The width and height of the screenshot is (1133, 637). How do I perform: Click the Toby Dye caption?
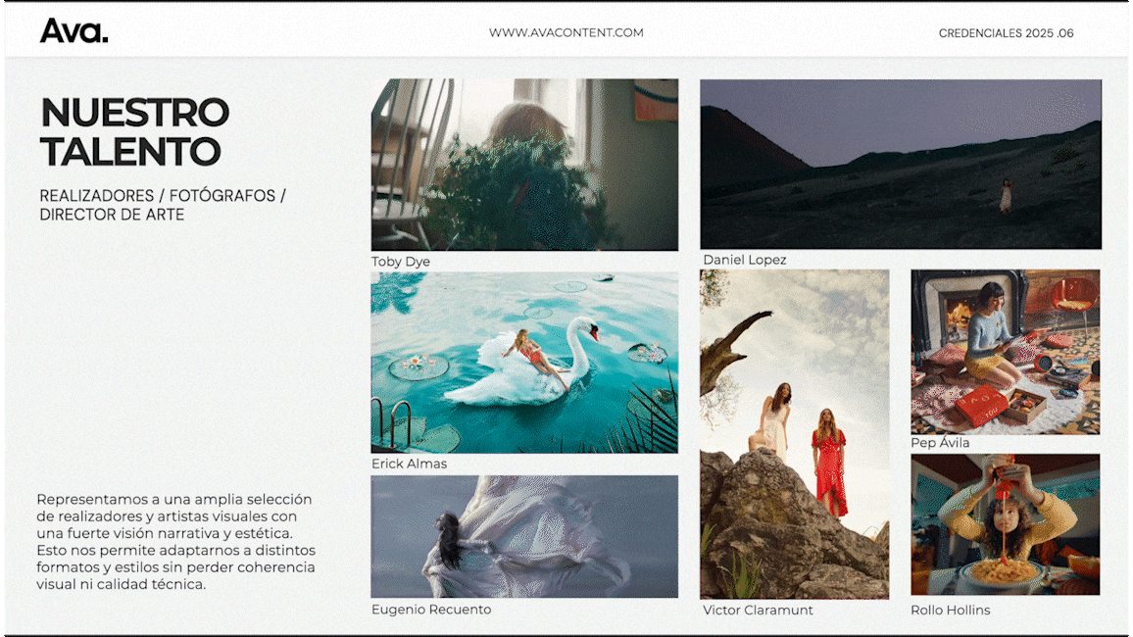[x=401, y=262]
